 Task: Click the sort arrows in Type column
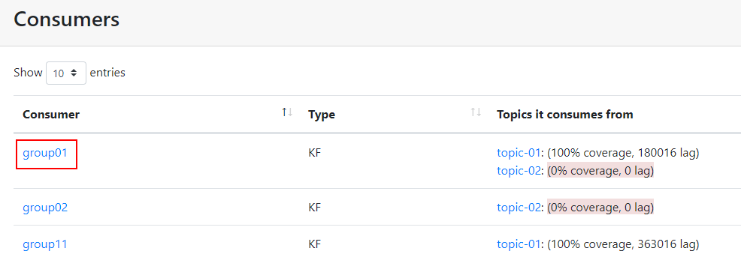pos(476,112)
